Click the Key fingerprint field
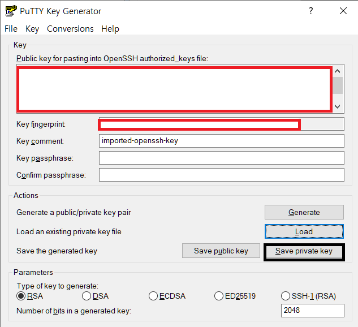This screenshot has height=327, width=358. [x=222, y=124]
